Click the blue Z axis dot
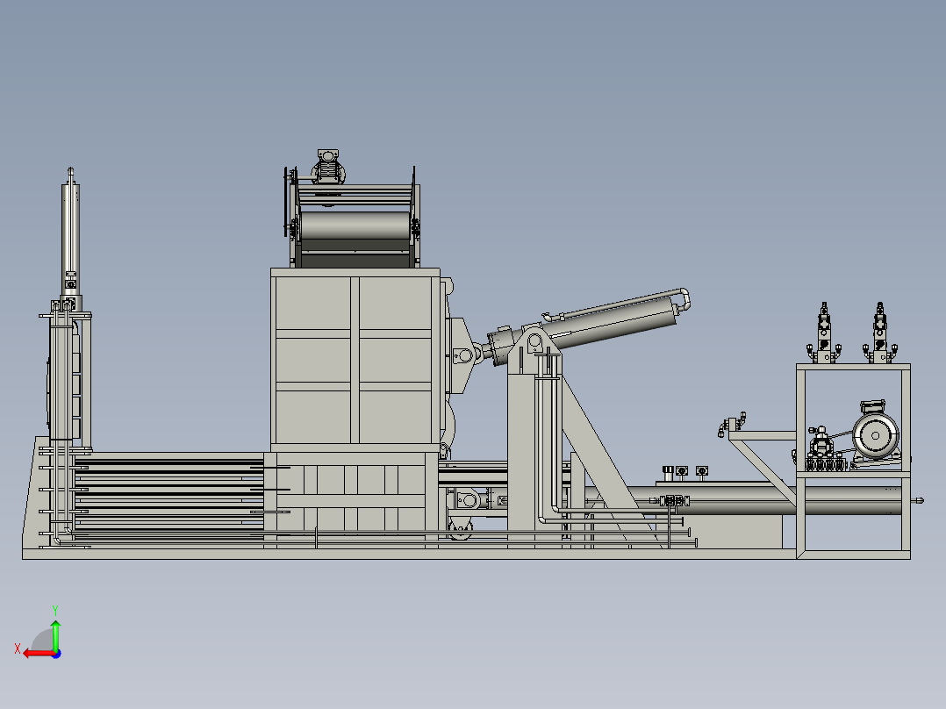Image resolution: width=946 pixels, height=709 pixels. tap(55, 653)
